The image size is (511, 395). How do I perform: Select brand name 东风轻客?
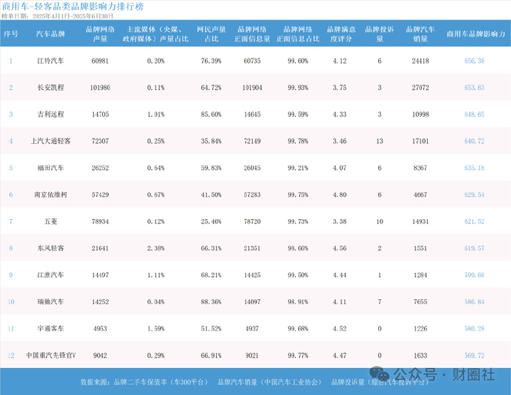click(x=50, y=248)
